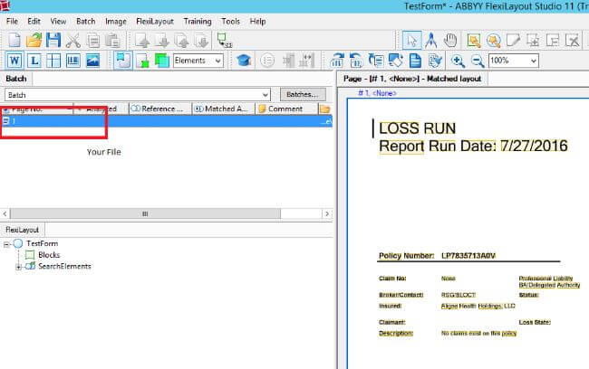Click the Copy icon in the toolbar
Screen dimensions: 589x369
pos(92,40)
